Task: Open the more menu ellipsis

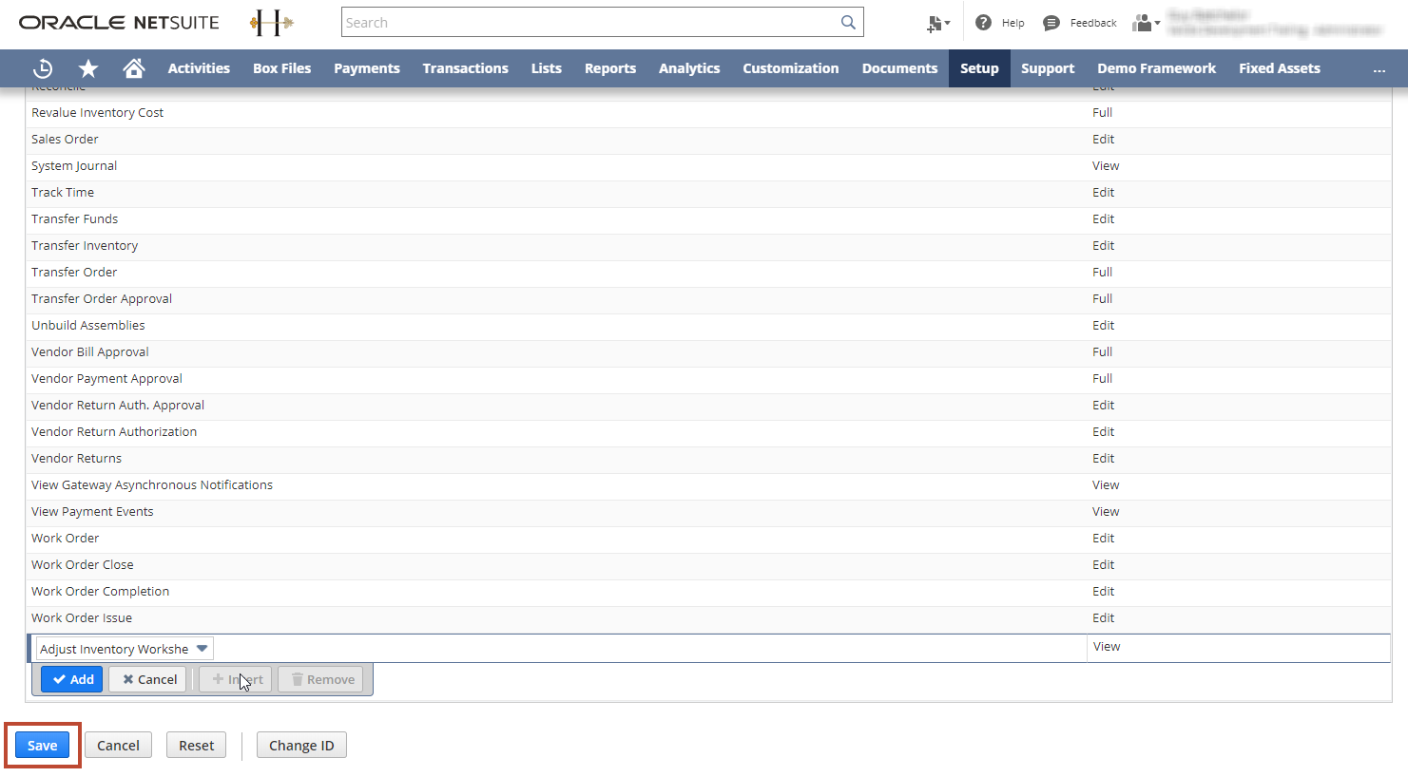Action: click(1381, 67)
